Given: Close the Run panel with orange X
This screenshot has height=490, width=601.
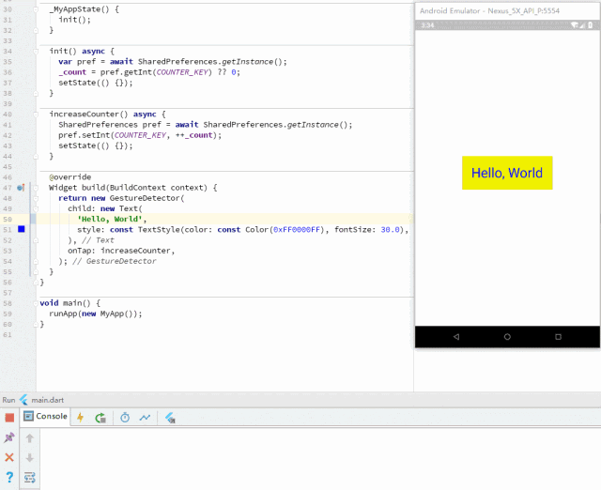Looking at the screenshot, I should [x=9, y=457].
